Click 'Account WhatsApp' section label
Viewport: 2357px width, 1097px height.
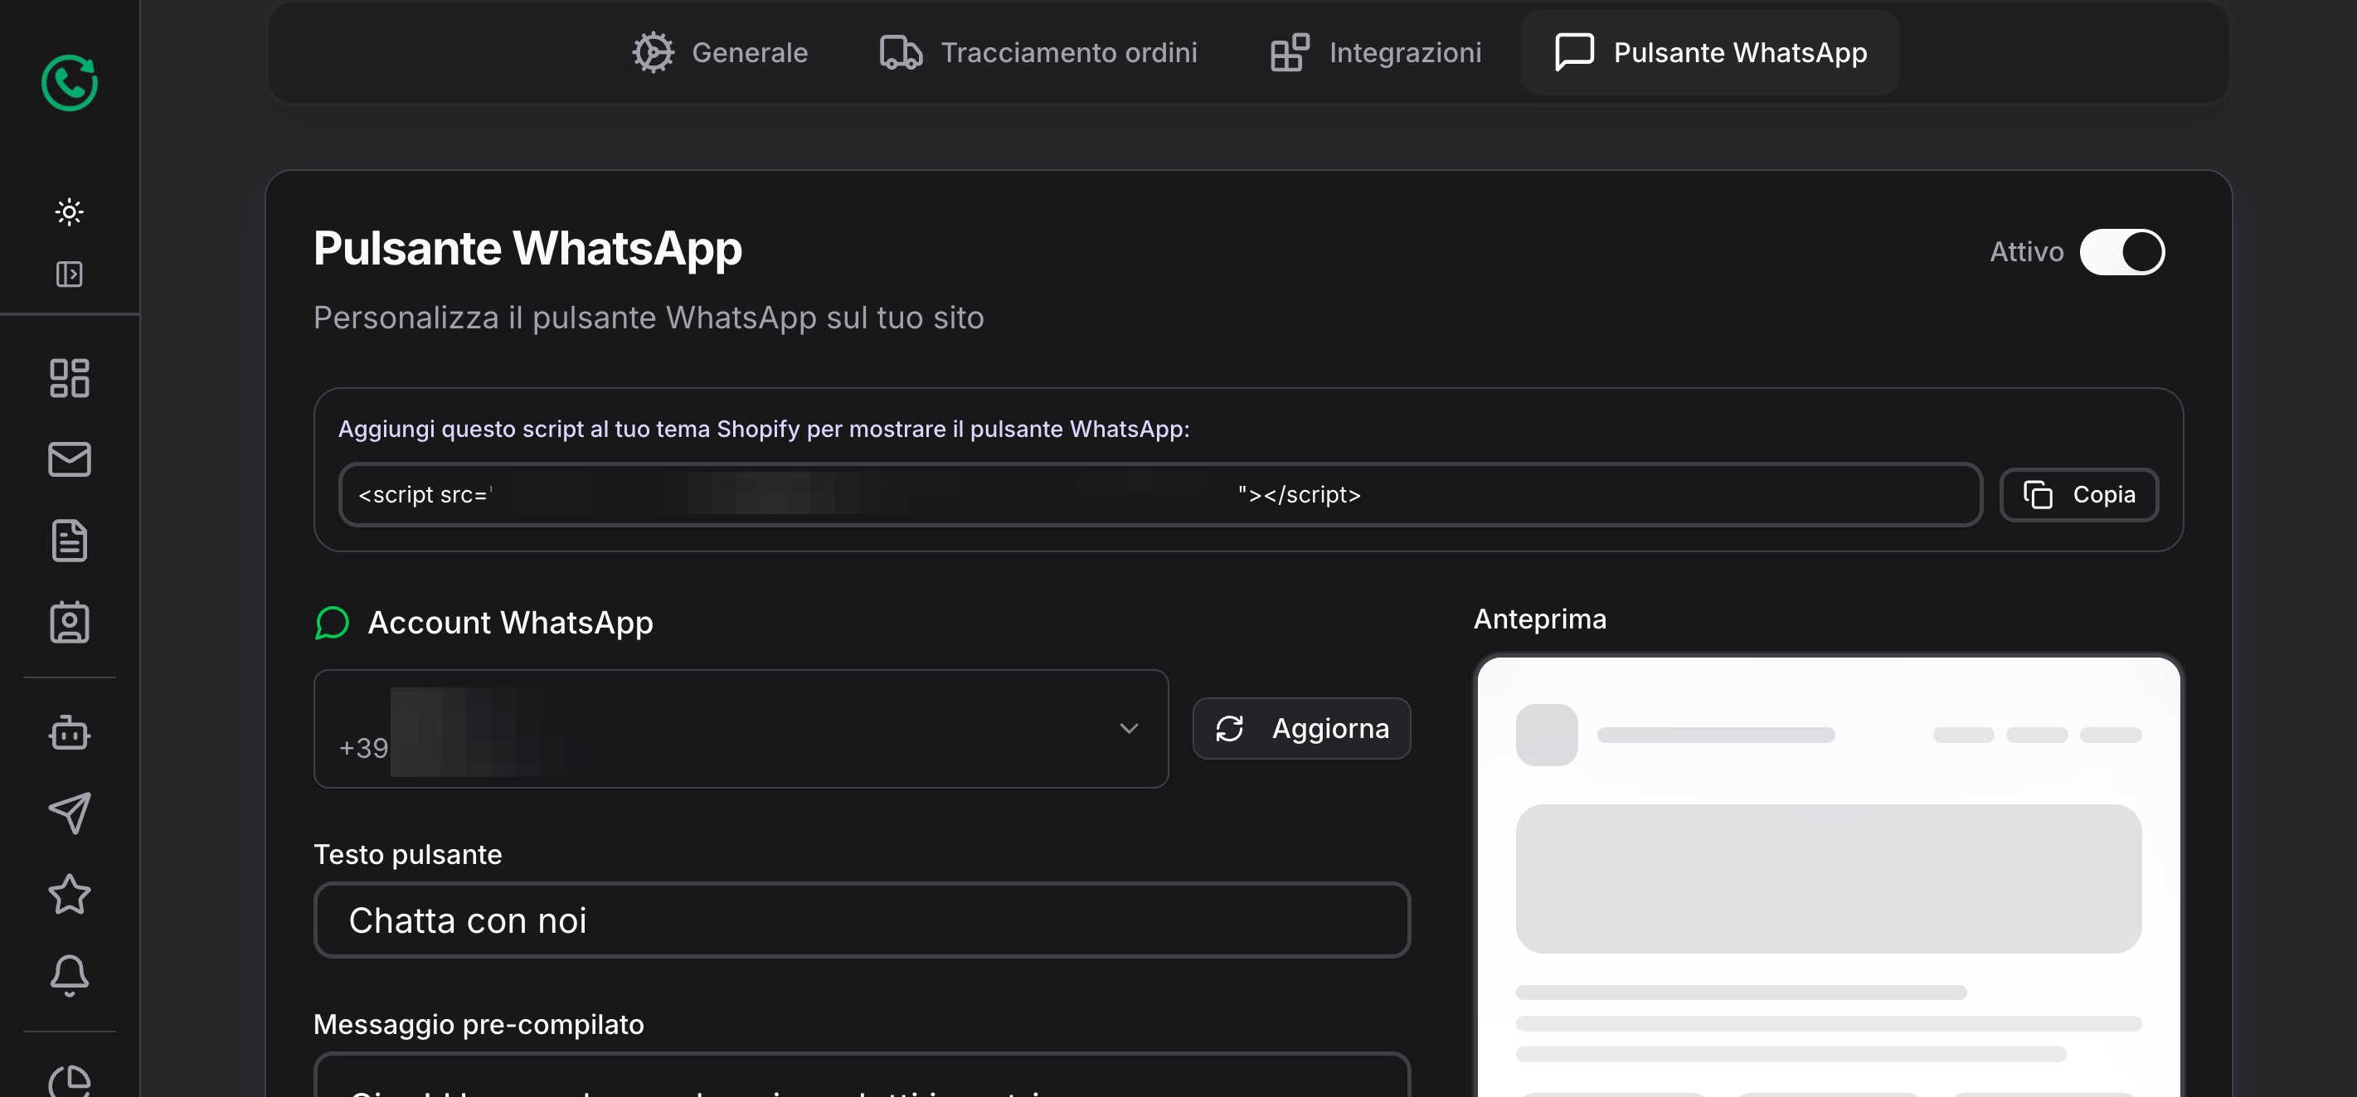point(511,623)
